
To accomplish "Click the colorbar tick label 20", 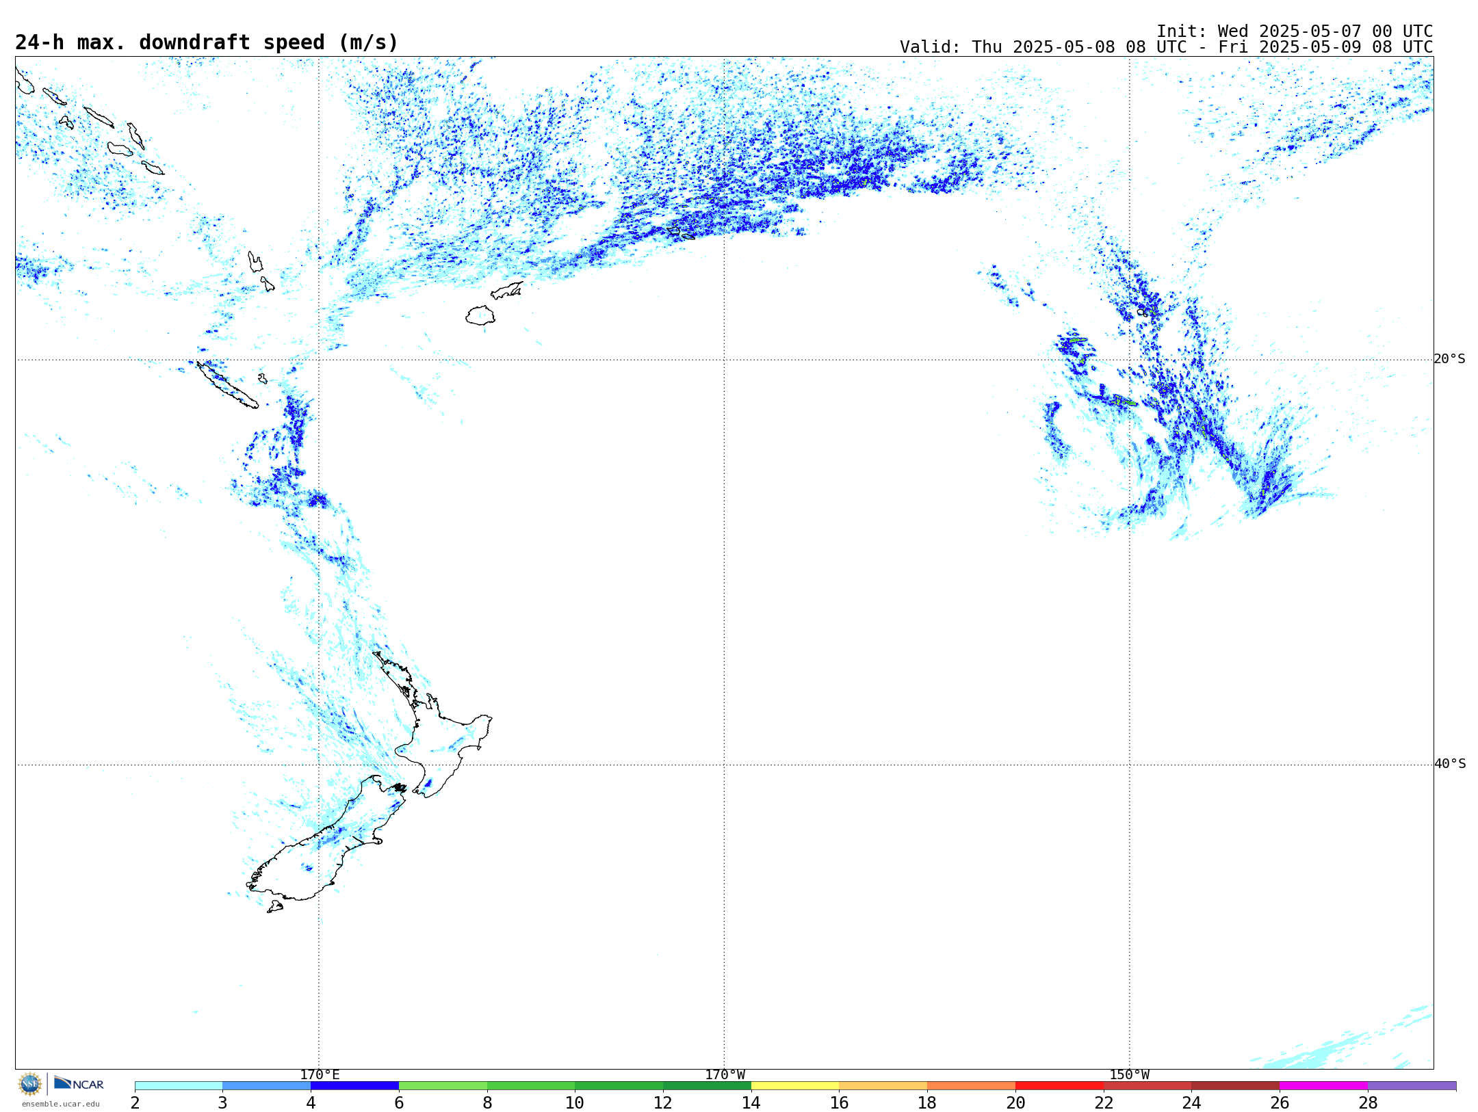I will (x=1015, y=1102).
